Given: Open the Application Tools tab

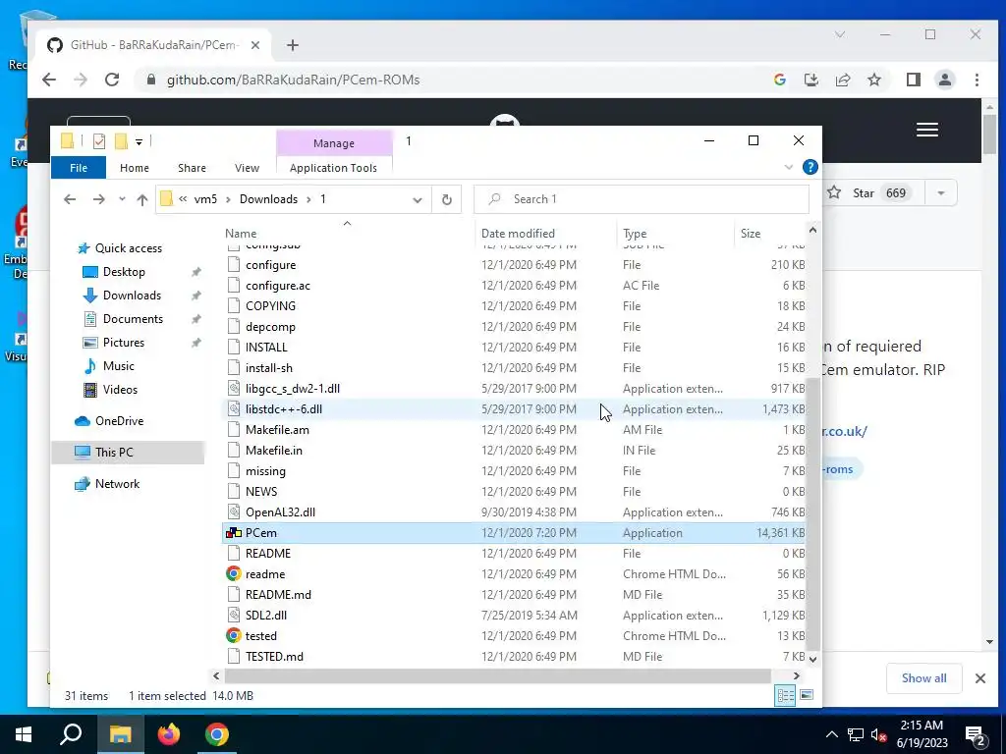Looking at the screenshot, I should coord(334,168).
